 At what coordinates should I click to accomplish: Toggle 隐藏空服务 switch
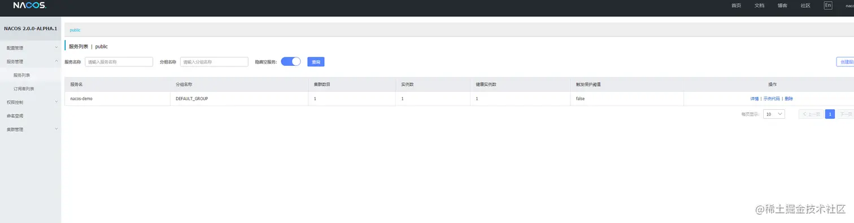click(291, 61)
